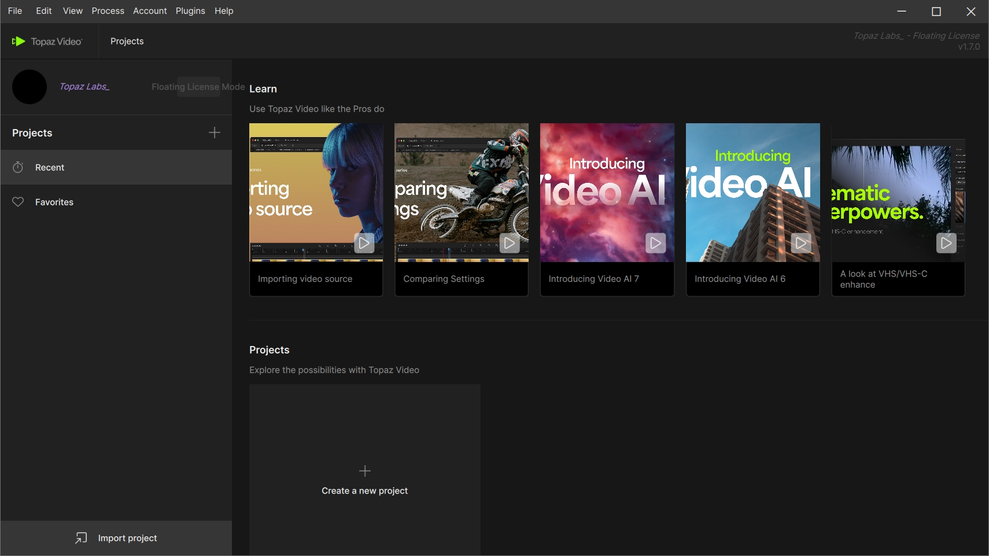Switch to the Projects tab
The height and width of the screenshot is (556, 989).
[127, 41]
